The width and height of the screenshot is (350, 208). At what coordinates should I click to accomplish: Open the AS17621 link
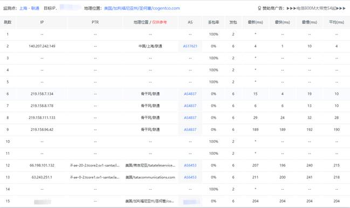pyautogui.click(x=190, y=46)
